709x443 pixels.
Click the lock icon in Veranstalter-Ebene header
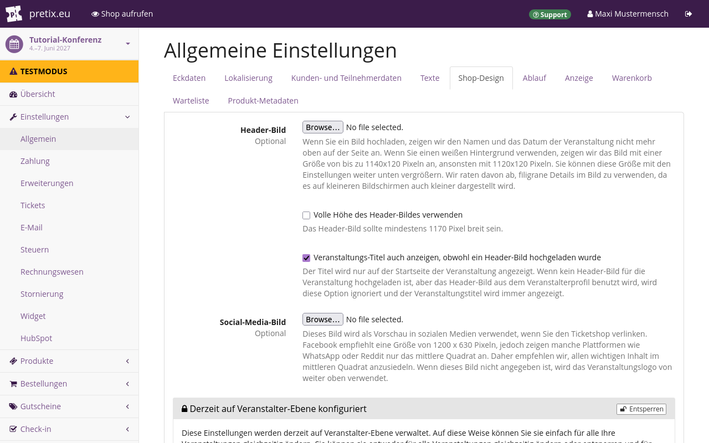pyautogui.click(x=184, y=409)
